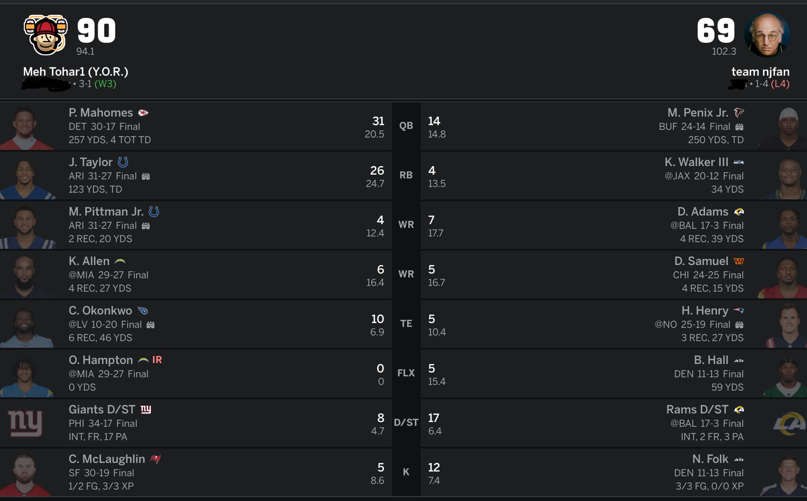The image size is (807, 501).
Task: Open the Giants D/ST player card
Action: coord(101,410)
